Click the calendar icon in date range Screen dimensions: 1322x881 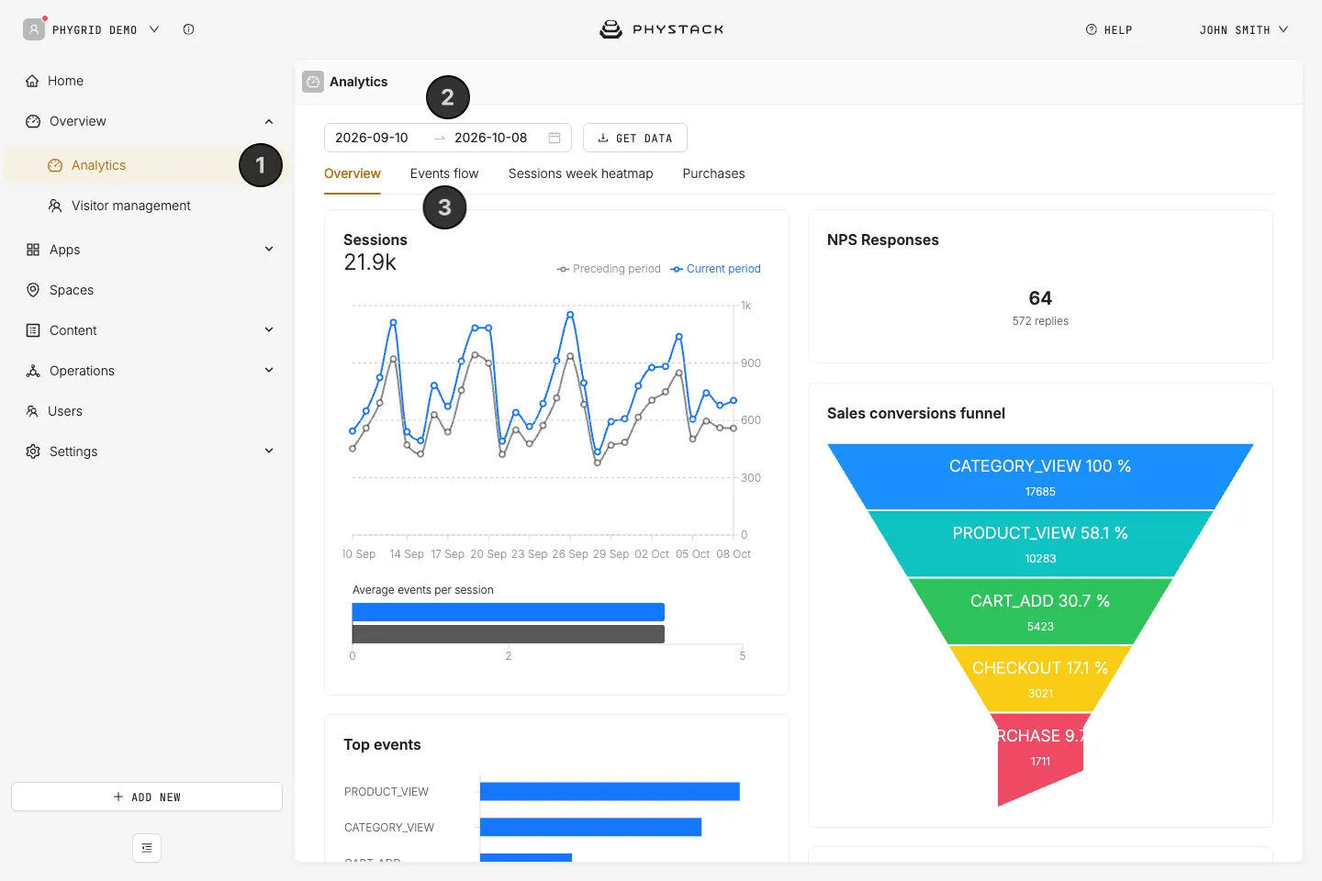(555, 138)
